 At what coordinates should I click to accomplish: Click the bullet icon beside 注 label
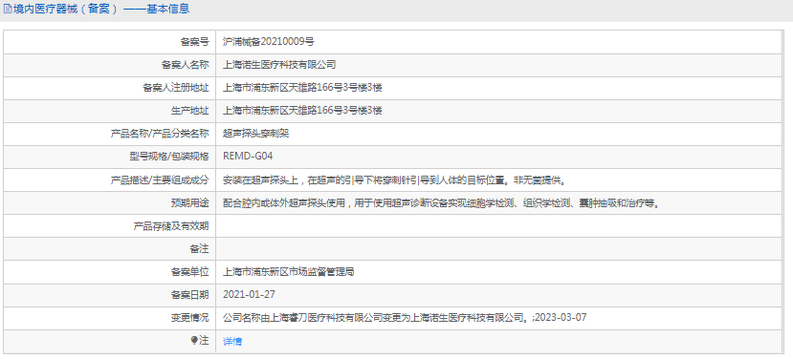click(x=193, y=341)
